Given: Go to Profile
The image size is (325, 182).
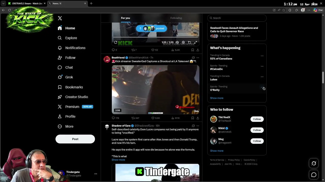Looking at the screenshot, I should [67, 117].
